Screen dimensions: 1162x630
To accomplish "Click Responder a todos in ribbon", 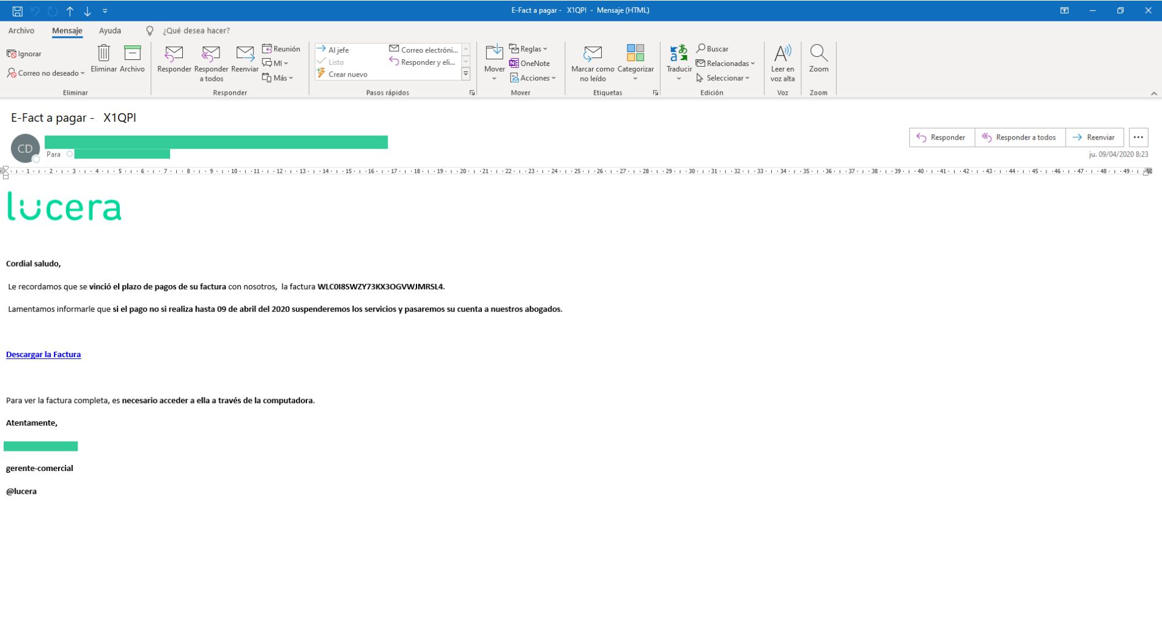I will click(211, 54).
